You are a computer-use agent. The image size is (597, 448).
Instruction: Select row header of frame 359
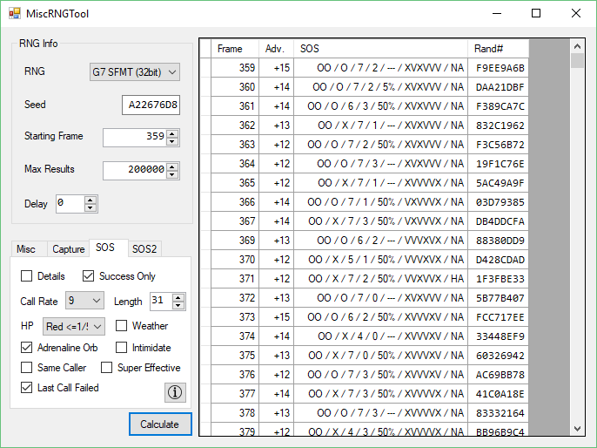point(205,68)
